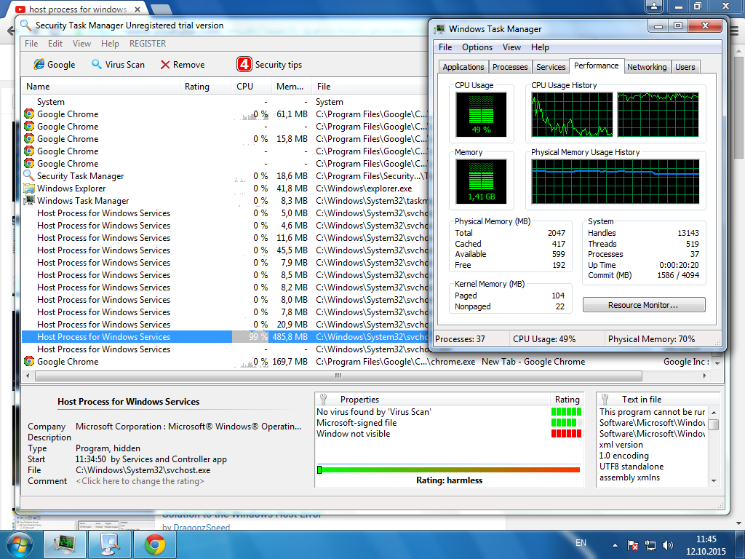This screenshot has height=559, width=745.
Task: Sort by the Rating column header
Action: (205, 87)
